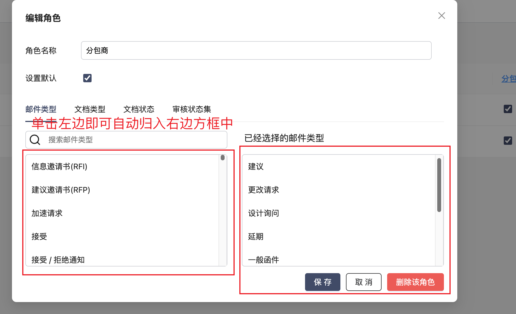The height and width of the screenshot is (314, 516).
Task: Open the 文档状态 tab
Action: tap(139, 109)
